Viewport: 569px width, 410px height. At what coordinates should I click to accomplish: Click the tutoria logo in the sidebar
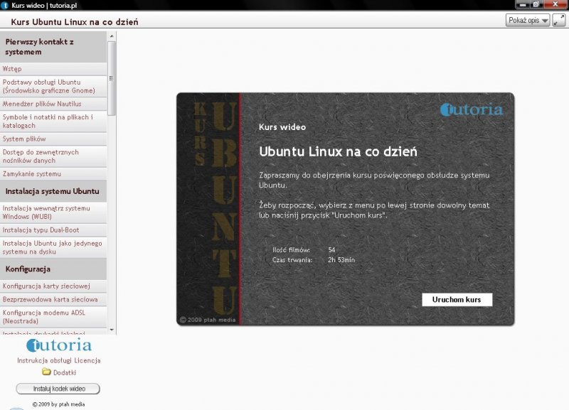point(59,346)
